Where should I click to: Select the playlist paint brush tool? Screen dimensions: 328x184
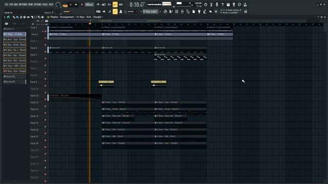[17, 17]
